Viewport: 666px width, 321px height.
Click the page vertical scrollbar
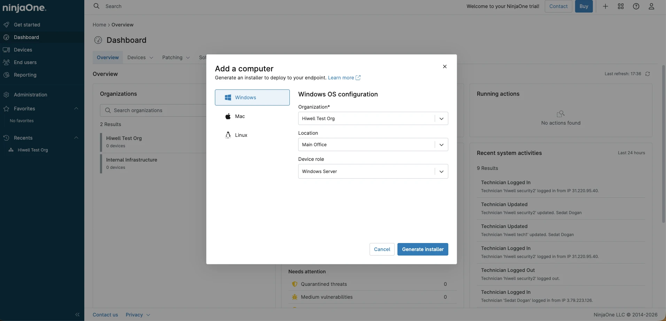(x=664, y=144)
